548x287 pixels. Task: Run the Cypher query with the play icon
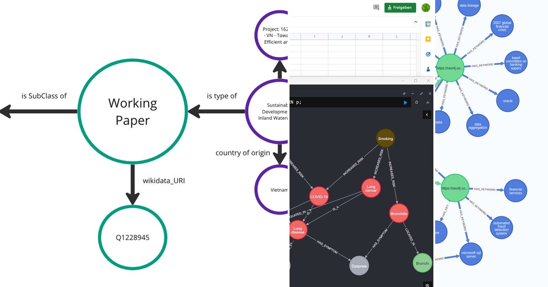[x=405, y=102]
